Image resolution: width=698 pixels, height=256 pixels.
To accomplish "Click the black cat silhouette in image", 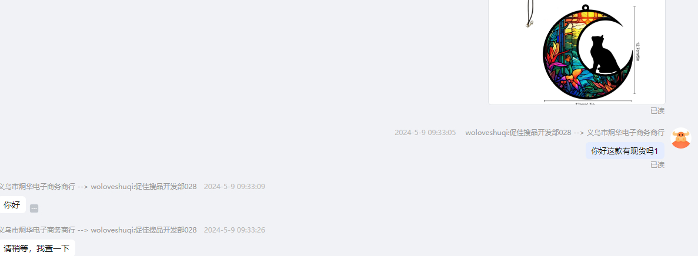I will 603,55.
